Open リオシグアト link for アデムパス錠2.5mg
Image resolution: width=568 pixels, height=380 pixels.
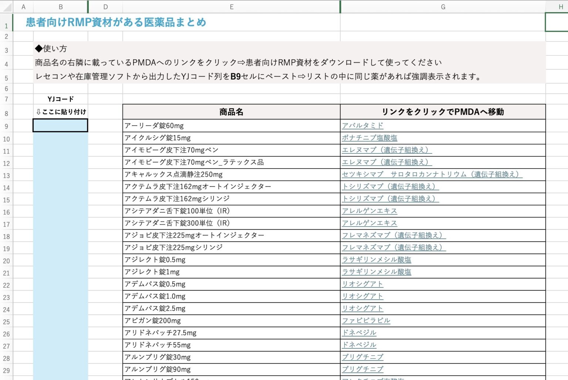[x=362, y=308]
